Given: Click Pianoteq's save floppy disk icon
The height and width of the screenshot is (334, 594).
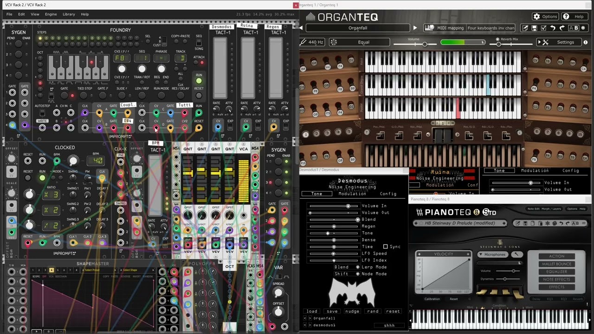Looking at the screenshot, I should click(525, 223).
